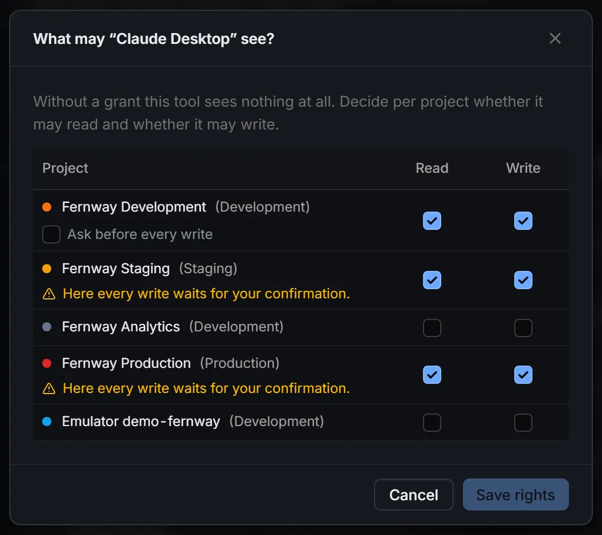The width and height of the screenshot is (602, 535).
Task: Click the Cancel button
Action: 413,495
